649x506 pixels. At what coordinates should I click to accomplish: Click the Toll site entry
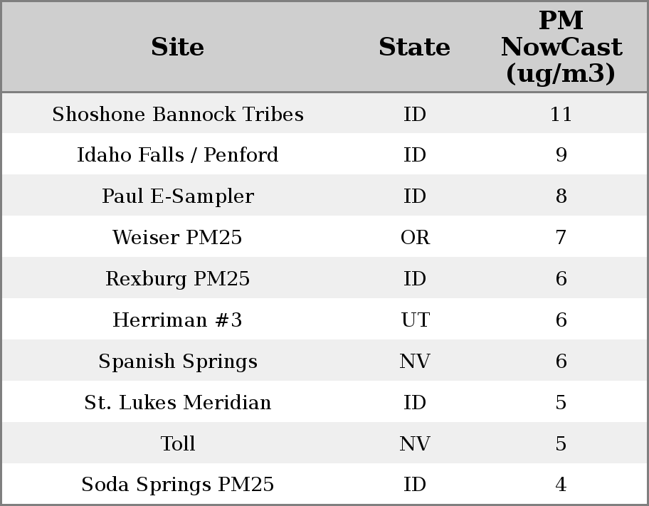tap(177, 444)
